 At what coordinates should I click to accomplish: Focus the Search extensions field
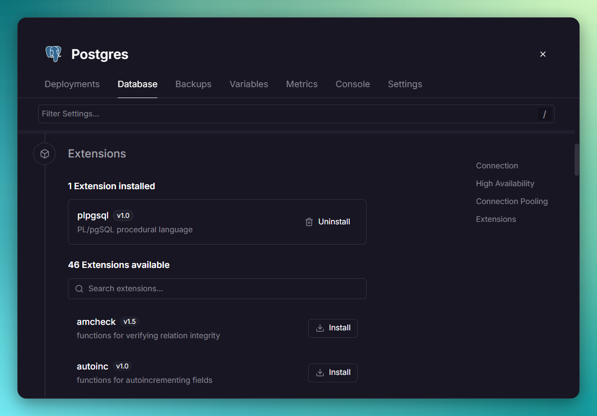click(x=217, y=289)
